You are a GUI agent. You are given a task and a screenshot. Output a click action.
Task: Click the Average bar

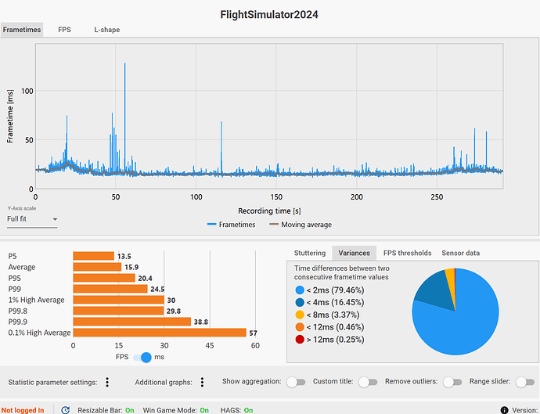coord(97,267)
